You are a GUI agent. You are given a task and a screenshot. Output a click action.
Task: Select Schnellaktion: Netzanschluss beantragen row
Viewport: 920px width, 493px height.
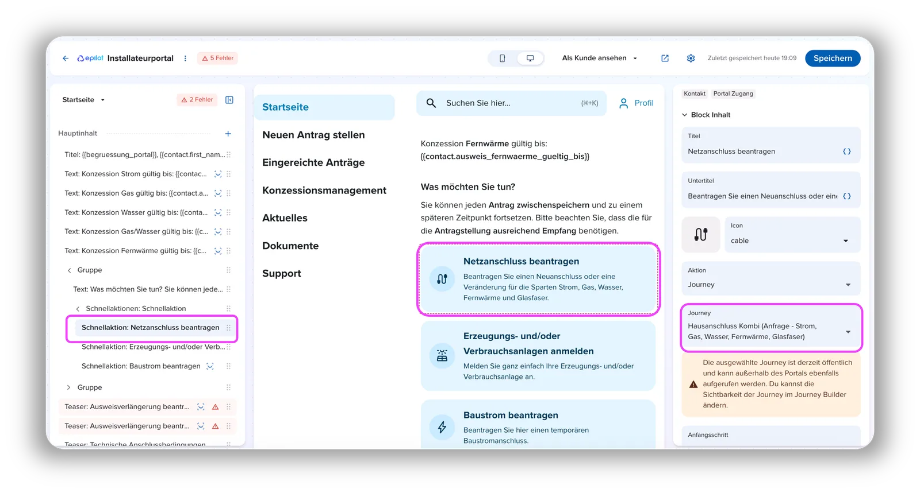click(x=152, y=328)
